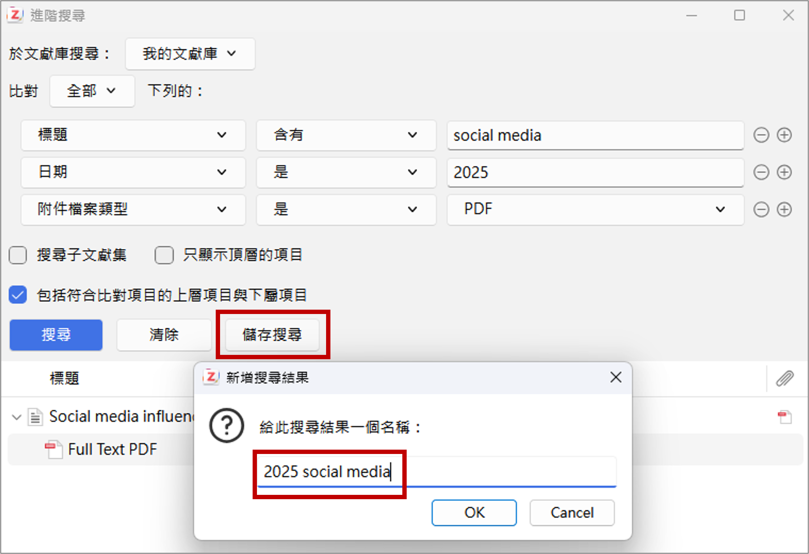809x554 pixels.
Task: Add condition after the title row
Action: coord(784,135)
